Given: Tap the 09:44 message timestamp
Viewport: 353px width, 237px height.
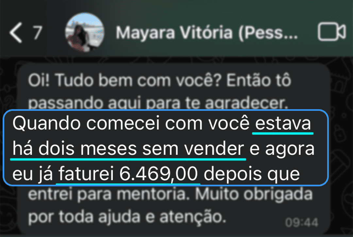Looking at the screenshot, I should [x=301, y=222].
